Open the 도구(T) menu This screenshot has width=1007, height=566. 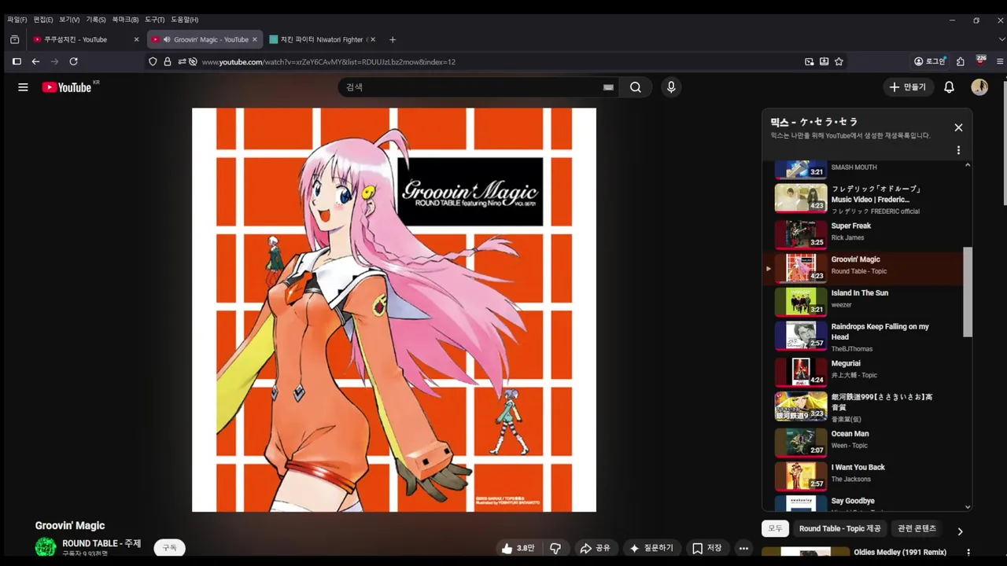155,20
